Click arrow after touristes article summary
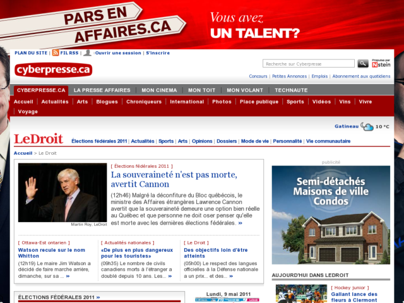Image resolution: width=404 pixels, height=303 pixels. [170, 276]
